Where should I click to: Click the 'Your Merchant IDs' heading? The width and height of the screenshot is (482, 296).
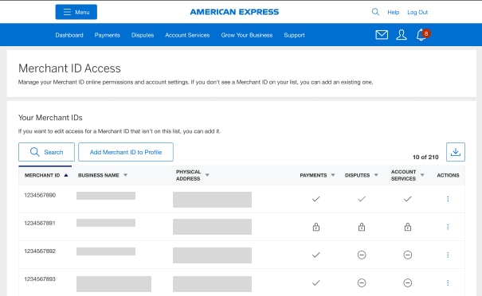[x=50, y=118]
